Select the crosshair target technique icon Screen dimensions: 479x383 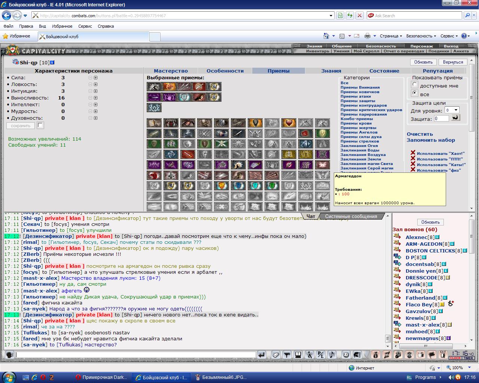tap(221, 207)
